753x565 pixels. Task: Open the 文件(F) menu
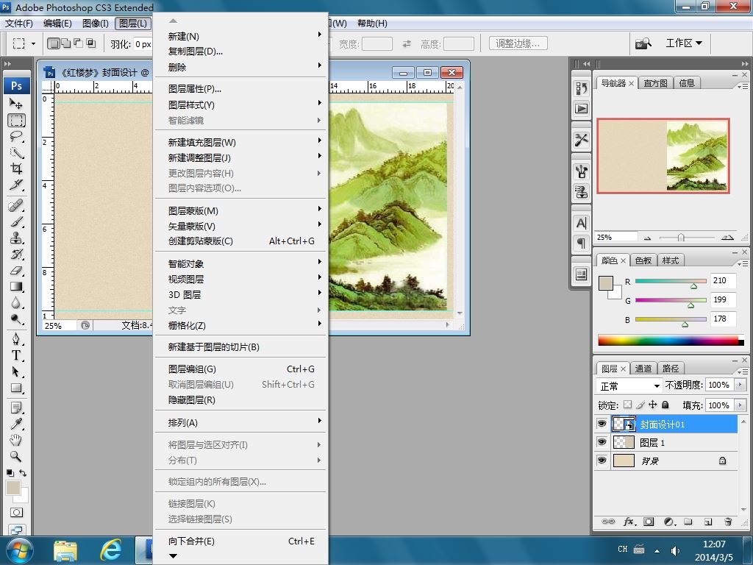tap(18, 24)
